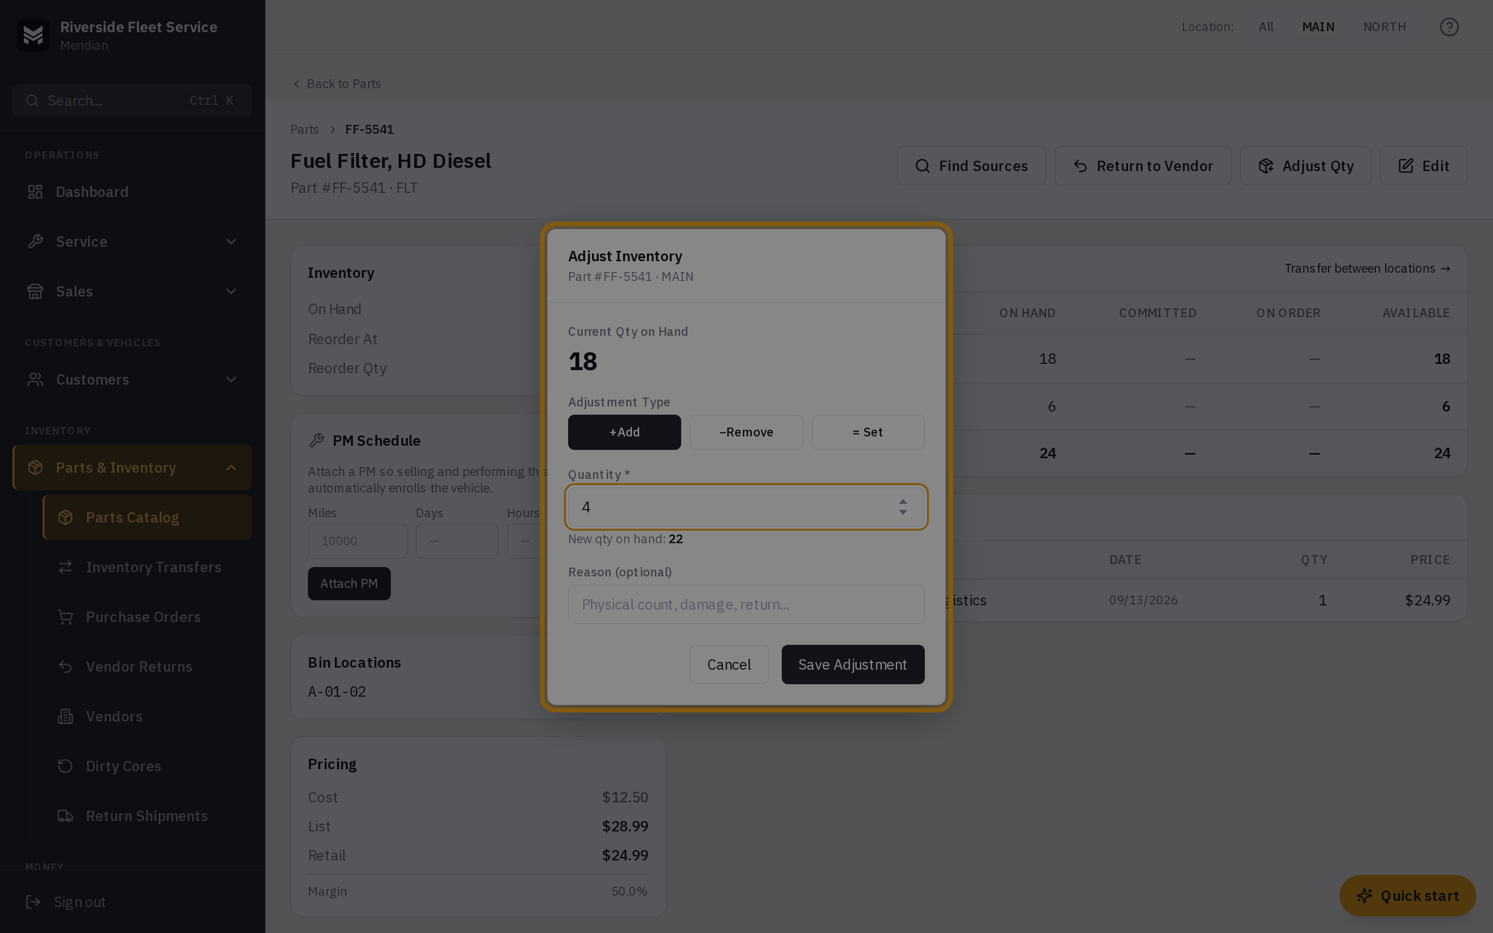Click the Customers people icon
1493x933 pixels.
click(x=35, y=379)
